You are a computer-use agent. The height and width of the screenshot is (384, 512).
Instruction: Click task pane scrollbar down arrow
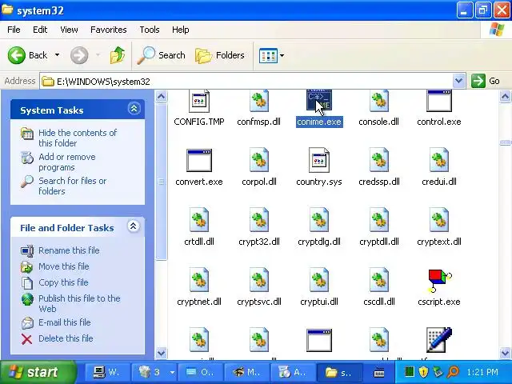pyautogui.click(x=162, y=353)
